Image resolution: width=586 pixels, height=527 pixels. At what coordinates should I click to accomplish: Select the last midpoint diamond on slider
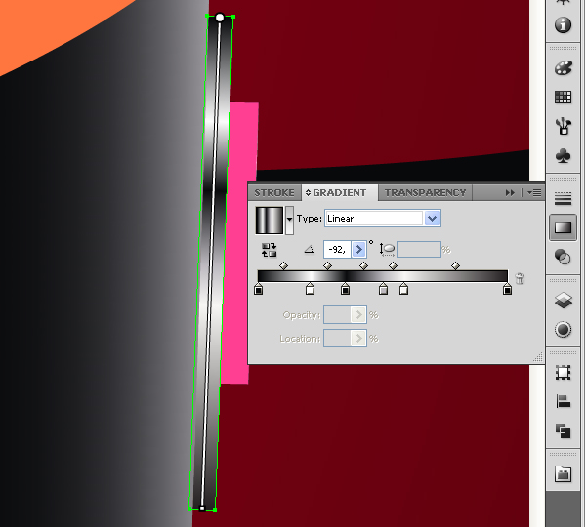pos(455,265)
